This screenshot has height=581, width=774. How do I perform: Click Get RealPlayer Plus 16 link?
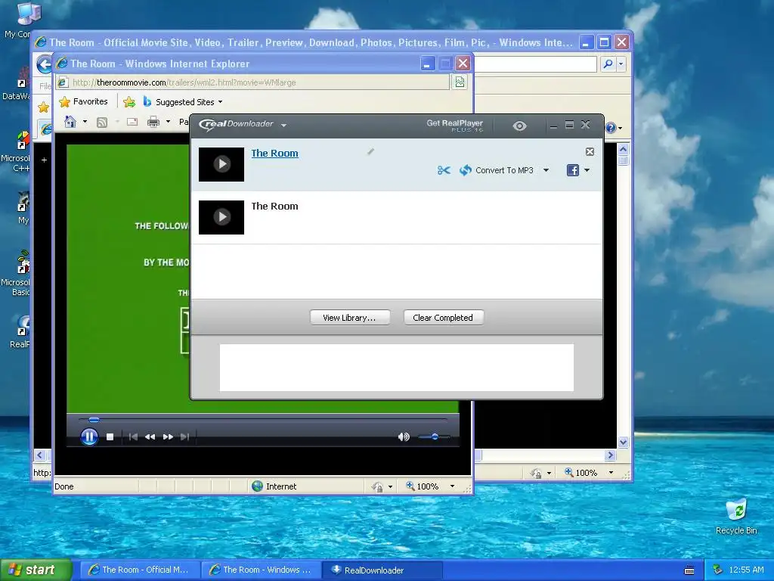tap(454, 126)
